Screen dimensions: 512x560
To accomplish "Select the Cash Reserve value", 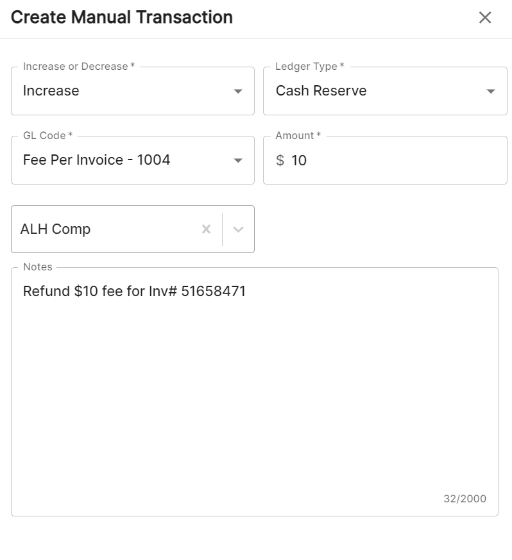I will 321,90.
